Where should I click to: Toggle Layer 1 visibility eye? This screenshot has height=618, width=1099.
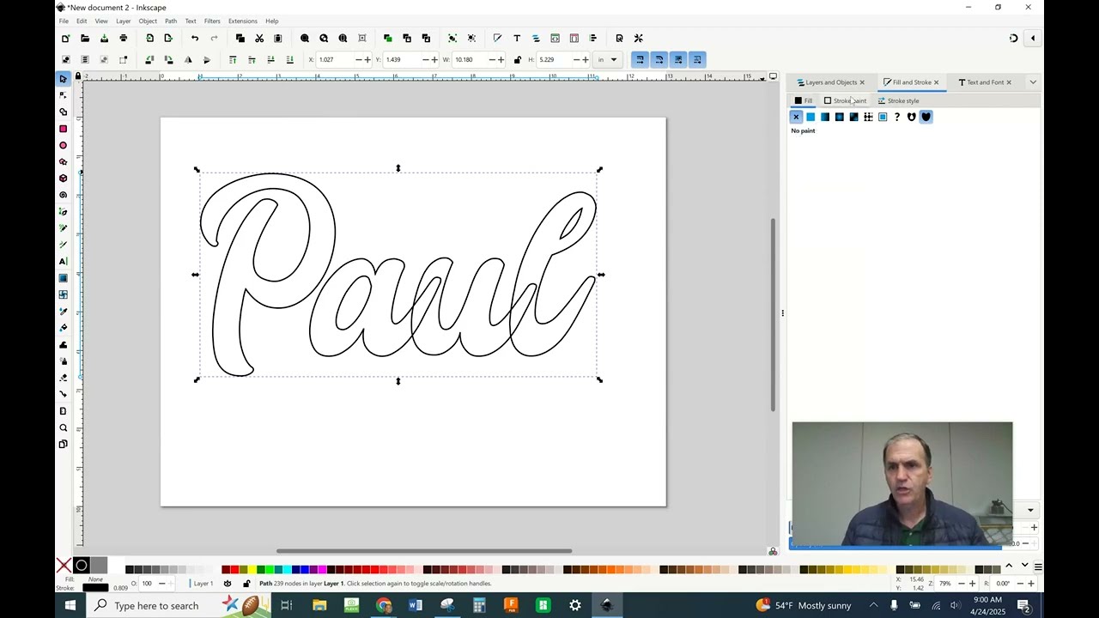228,584
